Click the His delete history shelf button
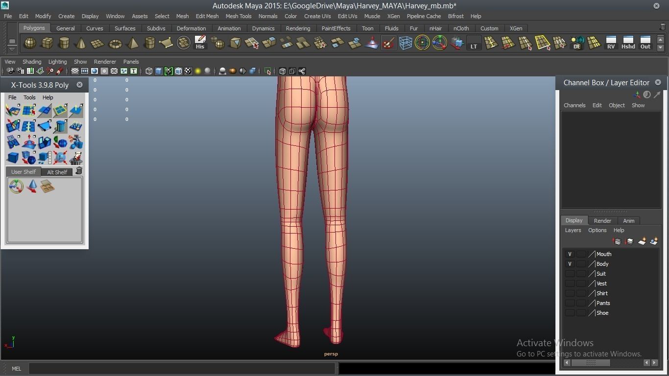 tap(200, 43)
